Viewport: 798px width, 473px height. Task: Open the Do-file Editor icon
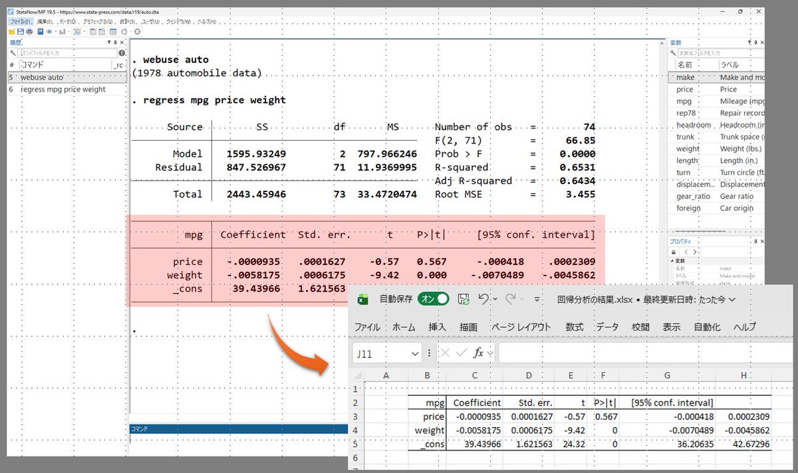[x=77, y=32]
